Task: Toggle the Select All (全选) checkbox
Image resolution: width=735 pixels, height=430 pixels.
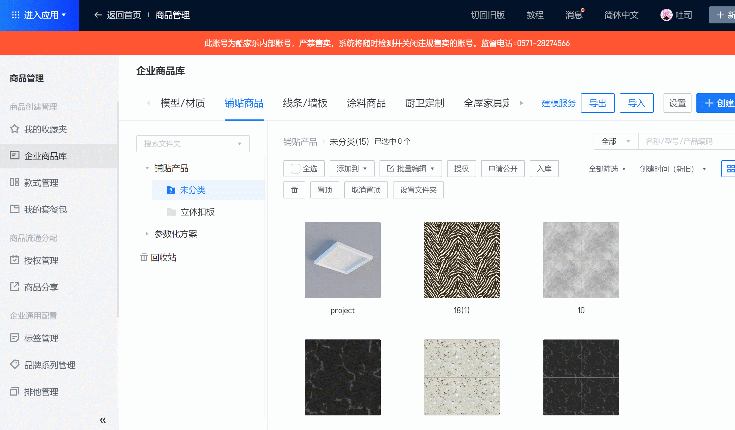Action: [295, 169]
